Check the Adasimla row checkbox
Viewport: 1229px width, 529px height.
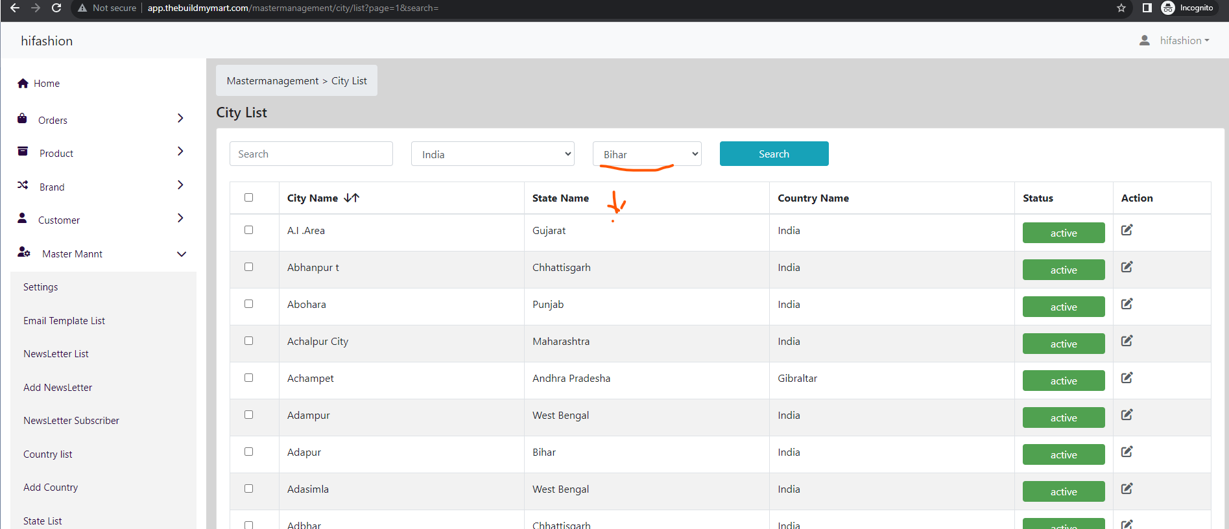point(248,489)
